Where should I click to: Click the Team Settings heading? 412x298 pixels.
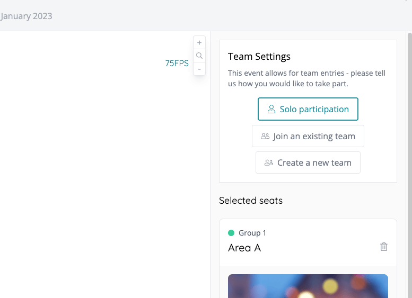click(x=259, y=57)
